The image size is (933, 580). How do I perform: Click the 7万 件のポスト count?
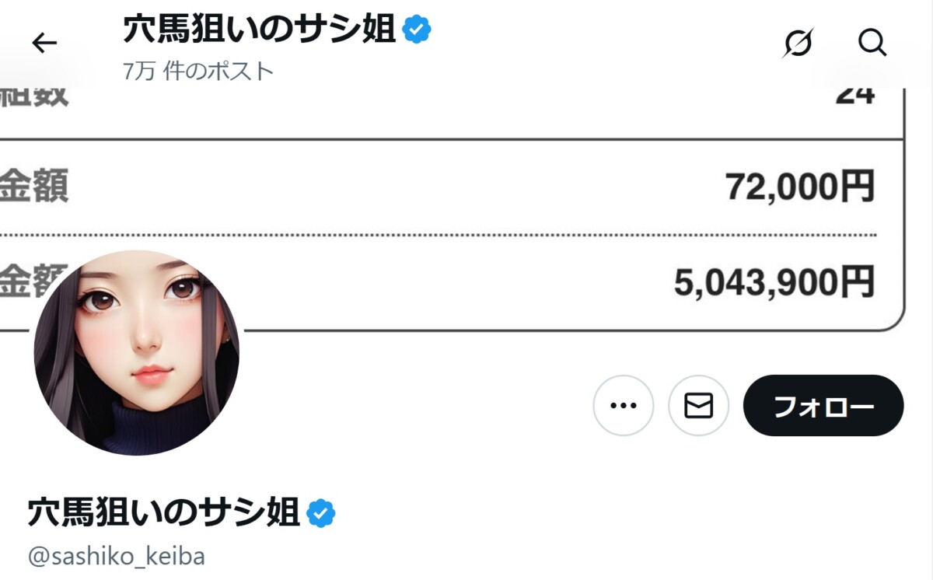click(x=198, y=72)
